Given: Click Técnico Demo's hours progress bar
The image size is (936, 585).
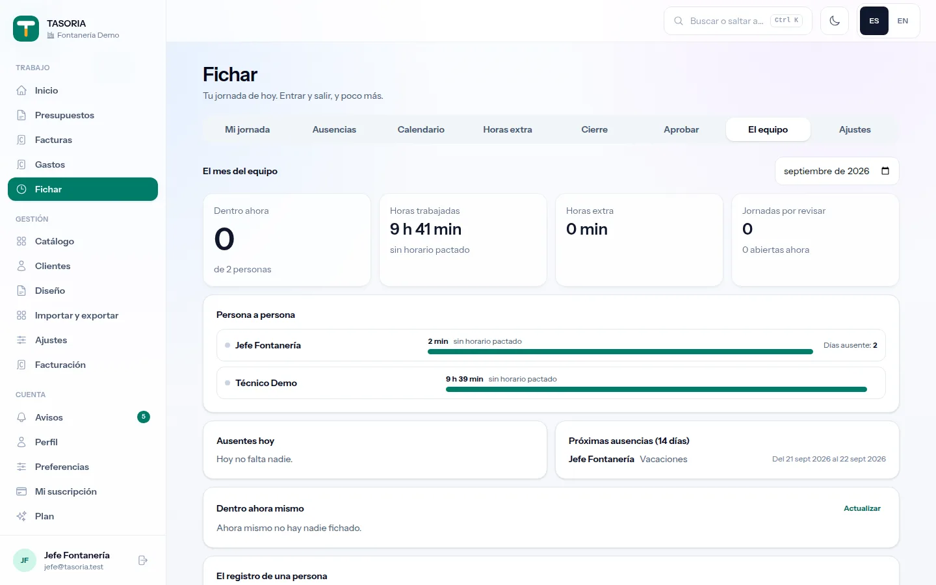Looking at the screenshot, I should click(x=656, y=389).
